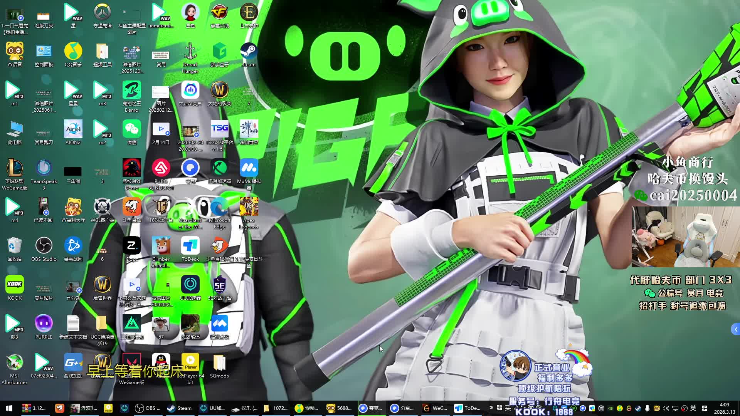Toggle the system volume speaker icon
740x416 pixels.
click(666, 408)
